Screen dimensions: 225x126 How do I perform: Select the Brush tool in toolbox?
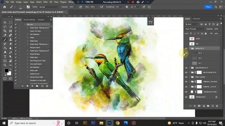pyautogui.click(x=5, y=40)
